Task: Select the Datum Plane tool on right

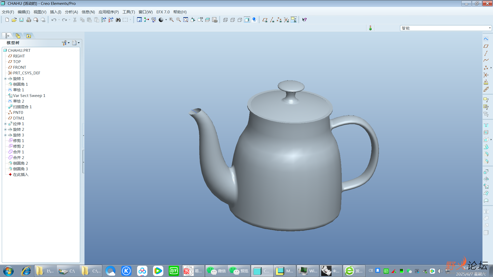Action: coord(486,46)
